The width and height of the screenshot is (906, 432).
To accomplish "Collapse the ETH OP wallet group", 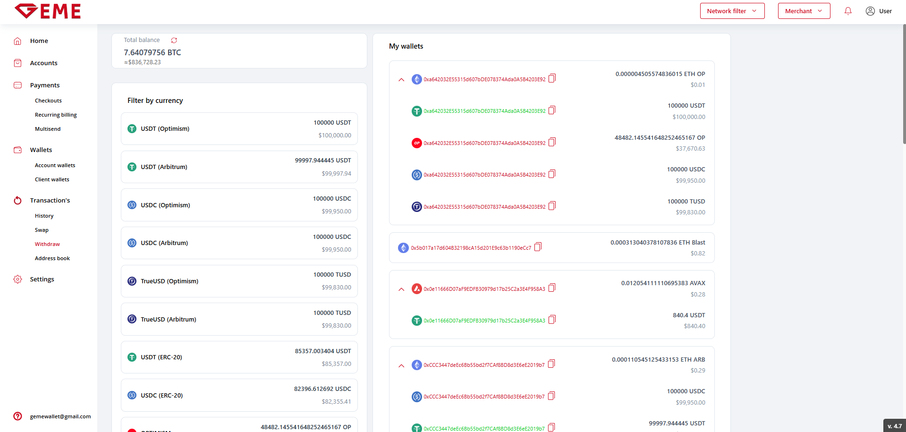I will [x=401, y=80].
